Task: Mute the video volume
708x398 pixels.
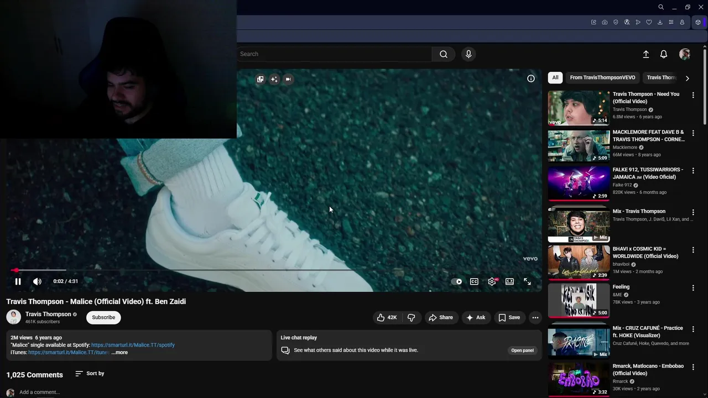Action: 37,281
